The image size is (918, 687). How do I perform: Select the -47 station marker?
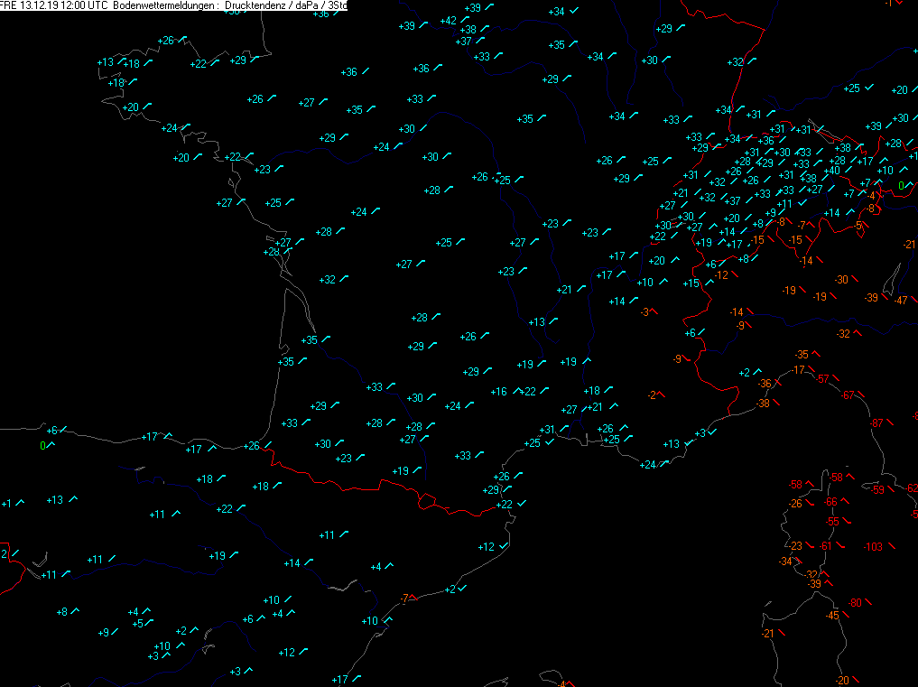point(900,300)
